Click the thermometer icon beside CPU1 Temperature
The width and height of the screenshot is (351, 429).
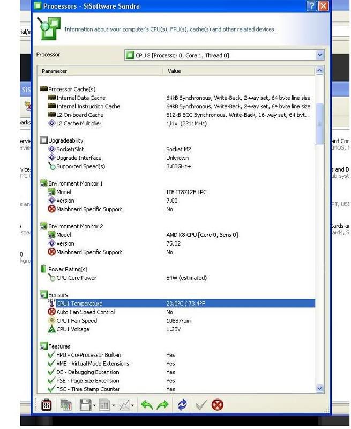(x=51, y=303)
